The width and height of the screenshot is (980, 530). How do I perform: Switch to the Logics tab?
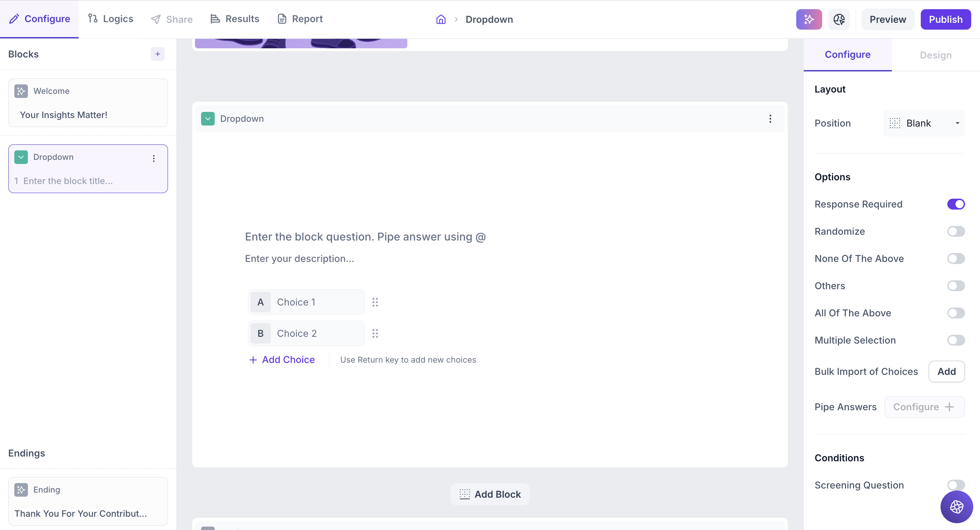click(111, 19)
